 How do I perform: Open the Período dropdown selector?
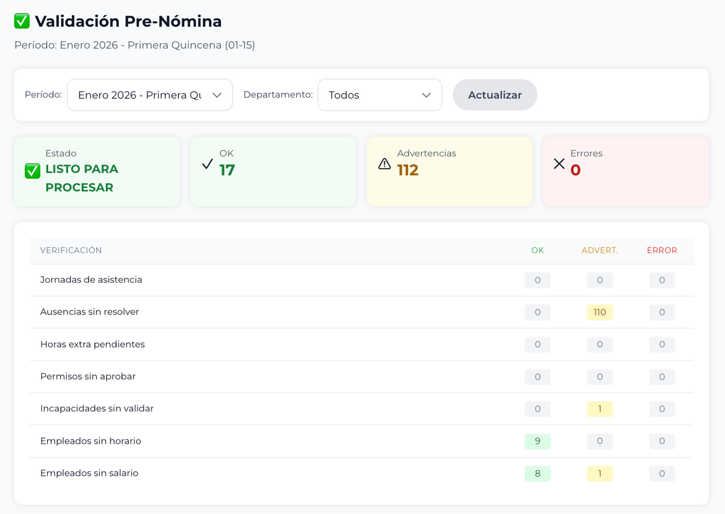pyautogui.click(x=149, y=95)
